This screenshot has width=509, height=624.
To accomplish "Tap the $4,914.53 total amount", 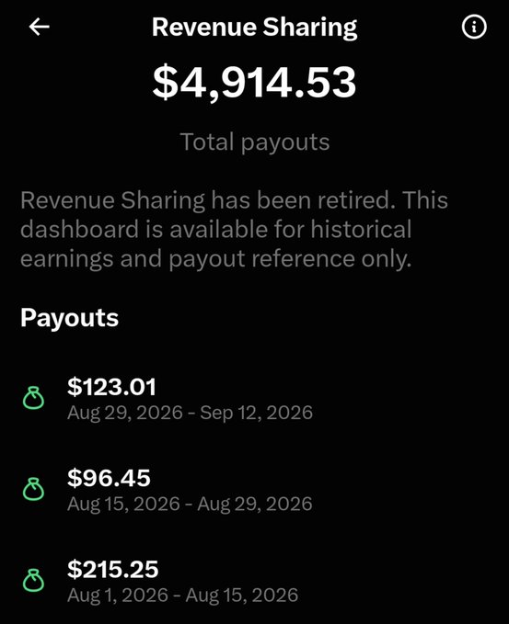I will click(254, 83).
